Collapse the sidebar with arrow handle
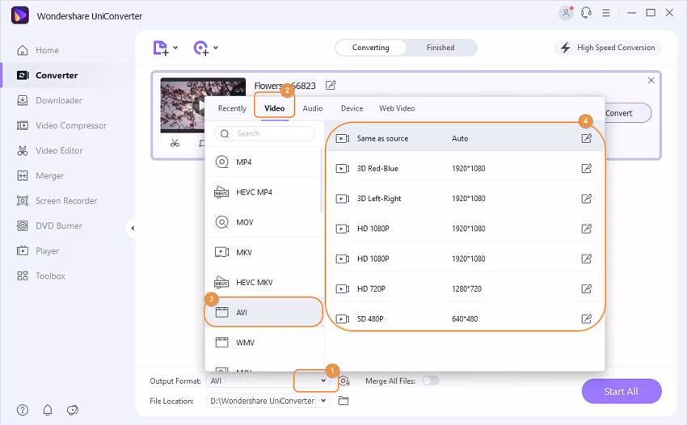This screenshot has width=687, height=425. coord(133,229)
